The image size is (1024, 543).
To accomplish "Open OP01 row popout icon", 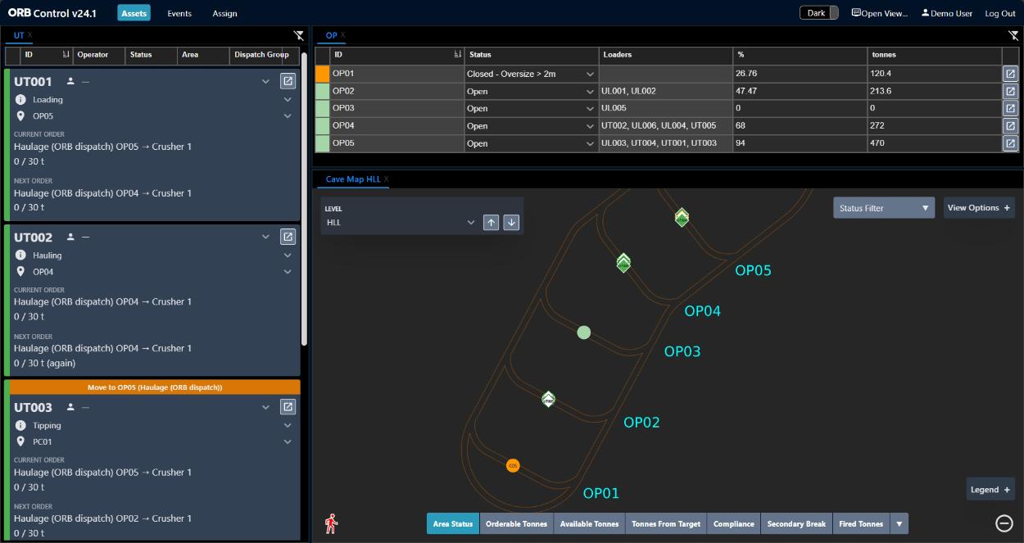I will [x=1010, y=74].
